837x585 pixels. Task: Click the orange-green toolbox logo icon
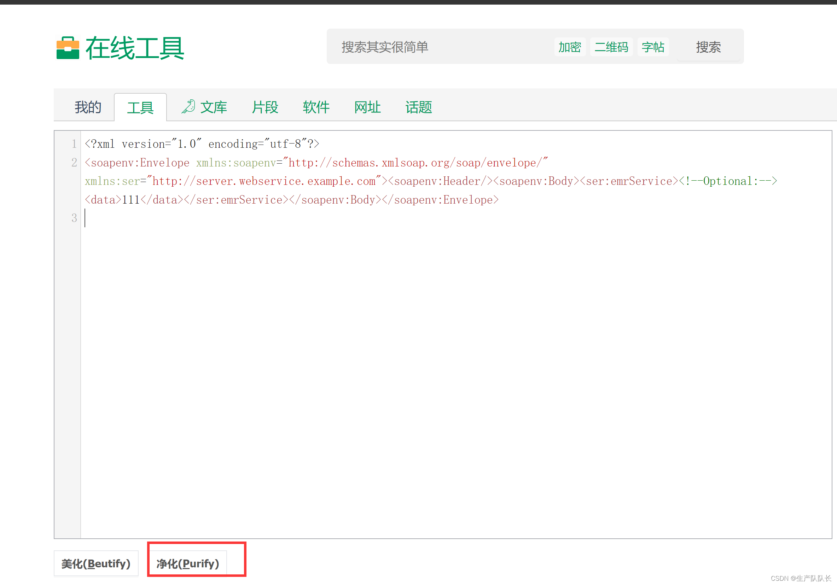click(68, 48)
